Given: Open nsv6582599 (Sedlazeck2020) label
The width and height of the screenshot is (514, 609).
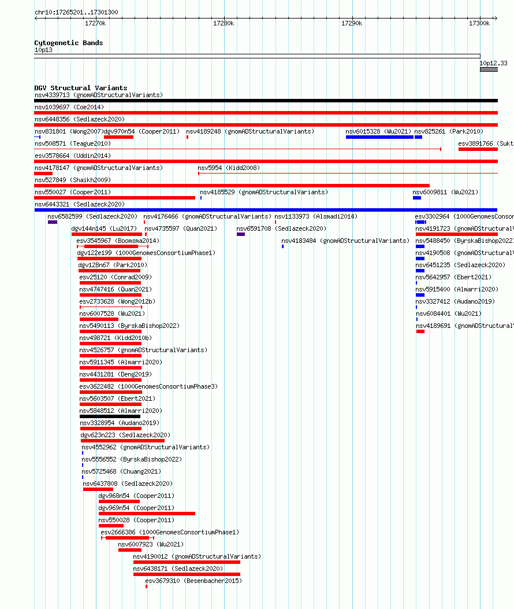Looking at the screenshot, I should [92, 217].
